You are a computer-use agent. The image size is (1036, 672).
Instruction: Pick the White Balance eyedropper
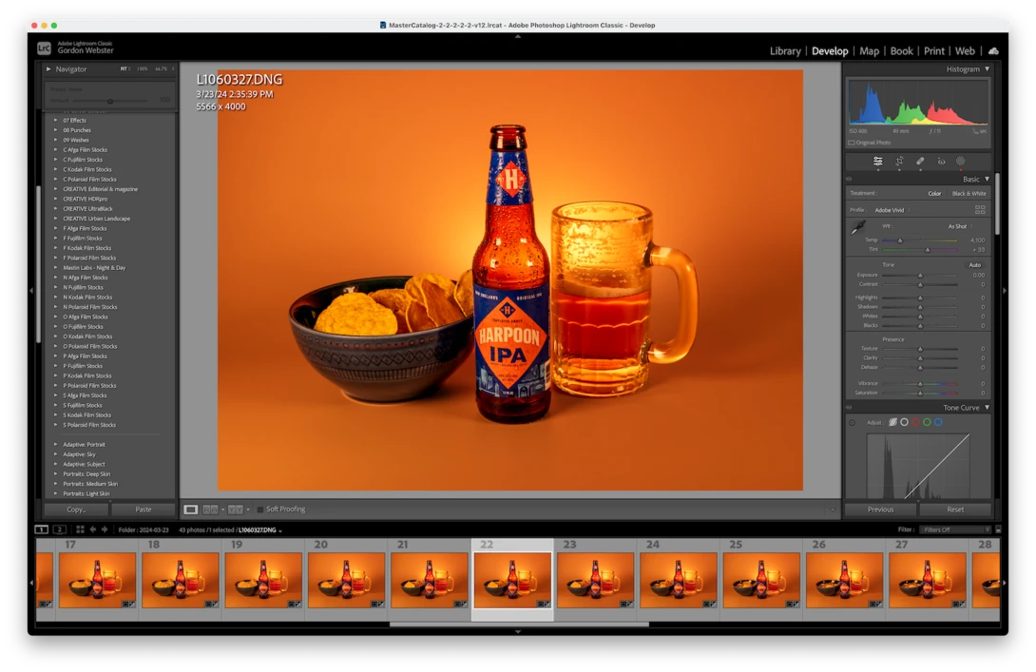tap(858, 228)
